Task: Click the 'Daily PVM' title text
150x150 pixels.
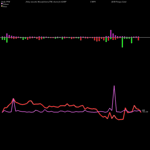Action: 6,2
